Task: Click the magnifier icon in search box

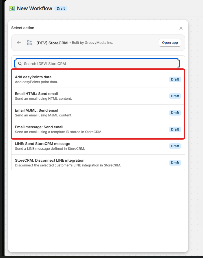Action: click(x=20, y=64)
